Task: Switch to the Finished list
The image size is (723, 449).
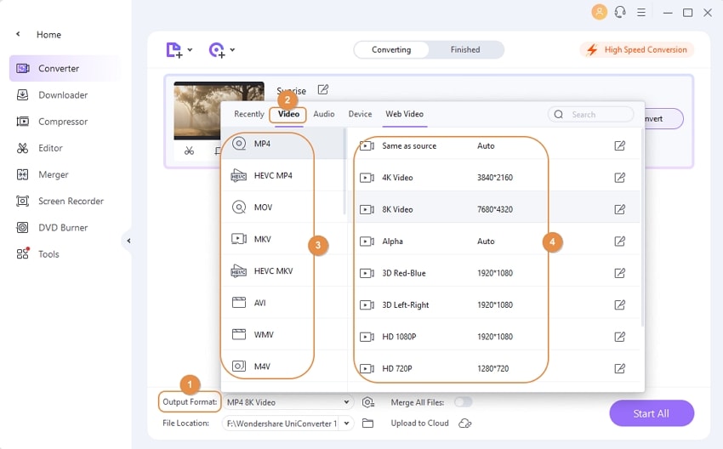Action: click(x=465, y=50)
